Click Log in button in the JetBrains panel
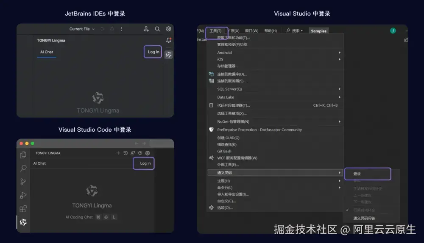Viewport: 424px width, 243px height. click(153, 52)
